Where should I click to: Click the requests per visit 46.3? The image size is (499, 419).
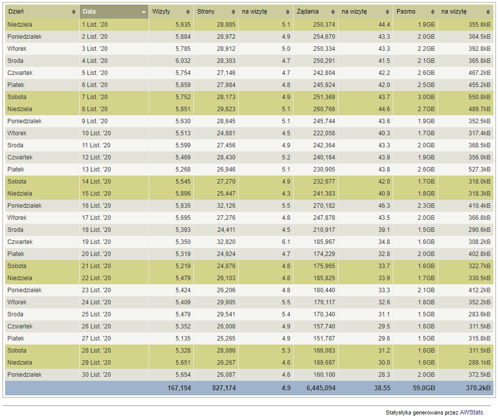click(384, 206)
